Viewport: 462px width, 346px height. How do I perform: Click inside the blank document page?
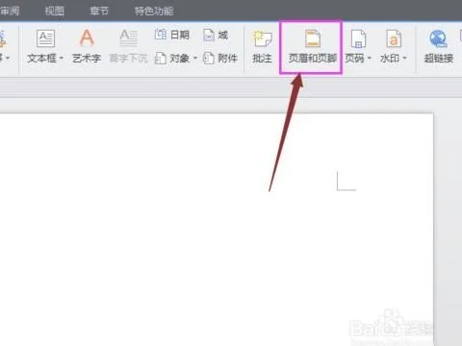click(x=217, y=229)
